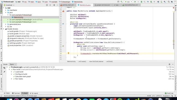Click the FirebaseLogin breadcrumb in the navigation bar
The width and height of the screenshot is (177, 100).
coord(7,2)
